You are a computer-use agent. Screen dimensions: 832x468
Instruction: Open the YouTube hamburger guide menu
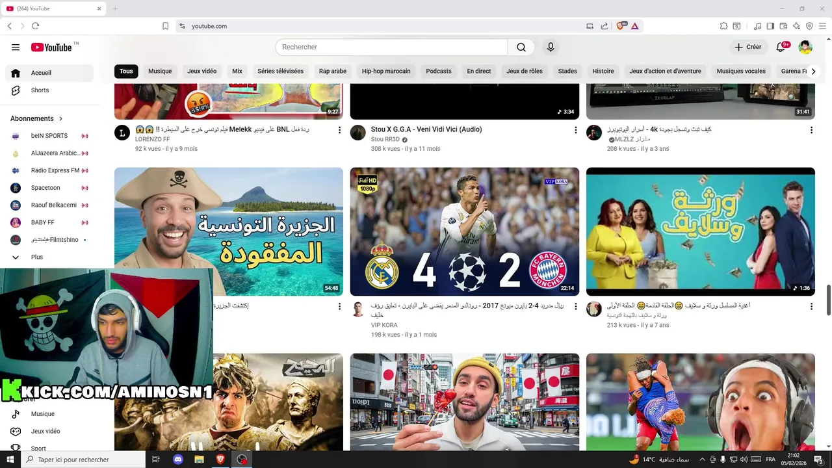16,47
